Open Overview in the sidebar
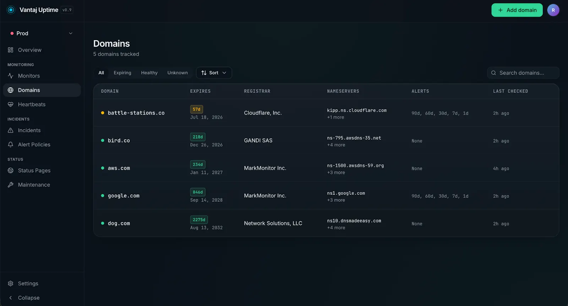The image size is (568, 306). [x=42, y=50]
